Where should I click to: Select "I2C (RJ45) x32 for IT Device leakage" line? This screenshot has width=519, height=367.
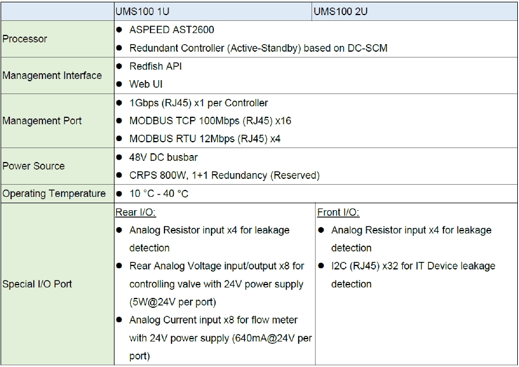413,266
